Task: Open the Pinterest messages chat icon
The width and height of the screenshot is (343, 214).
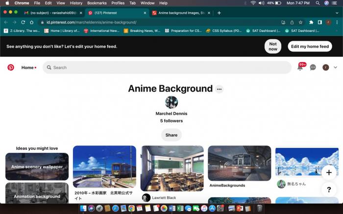Action: [x=313, y=67]
